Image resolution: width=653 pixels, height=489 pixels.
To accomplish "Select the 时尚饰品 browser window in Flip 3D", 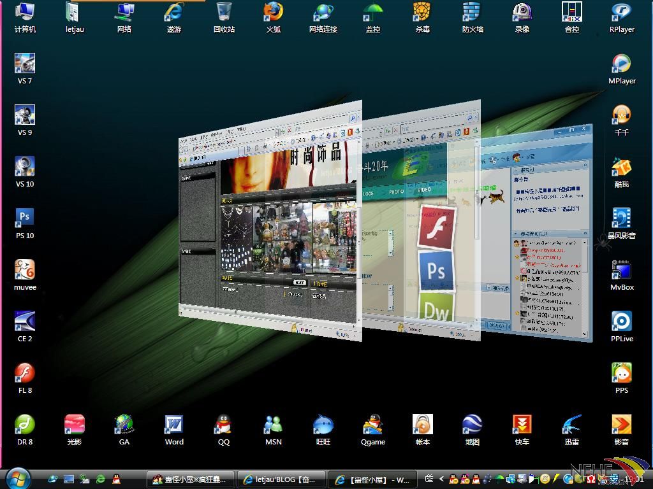I will 270,220.
